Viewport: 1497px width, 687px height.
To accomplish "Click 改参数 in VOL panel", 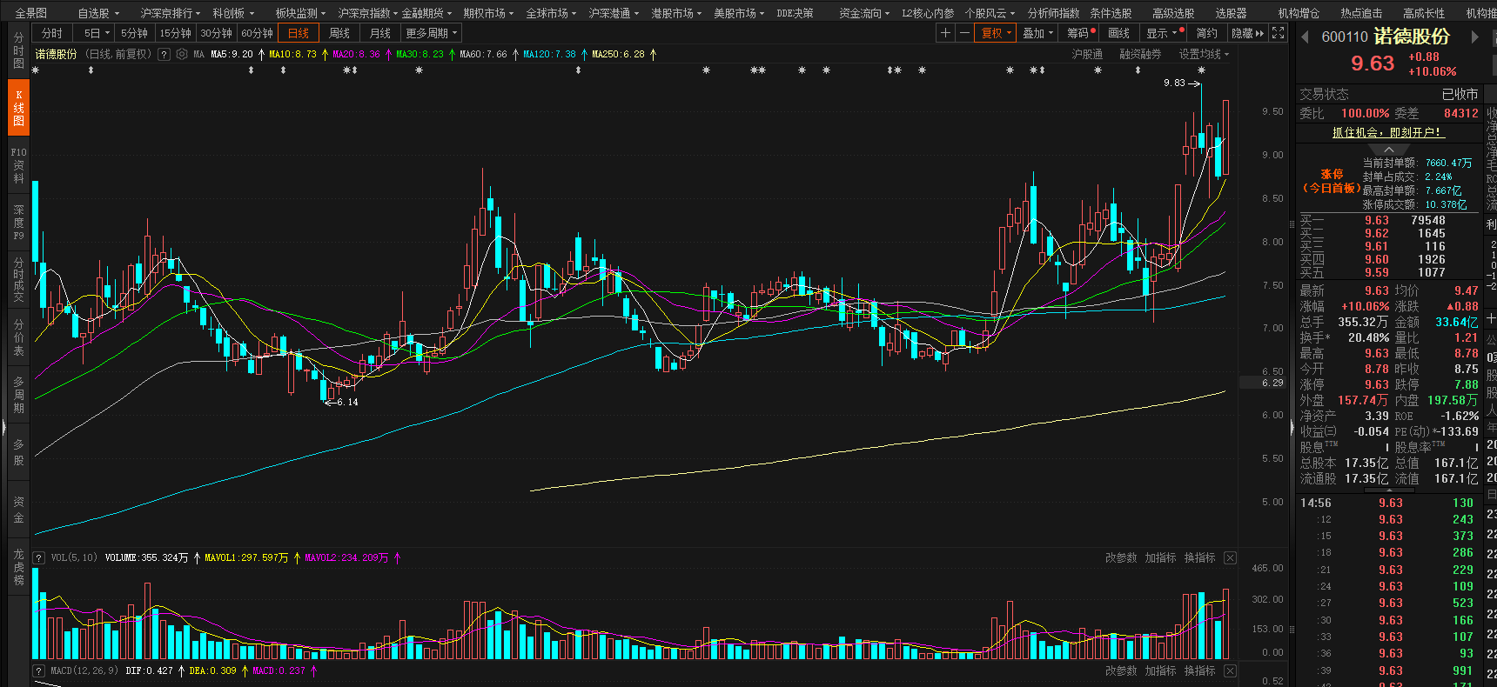I will pos(1121,557).
